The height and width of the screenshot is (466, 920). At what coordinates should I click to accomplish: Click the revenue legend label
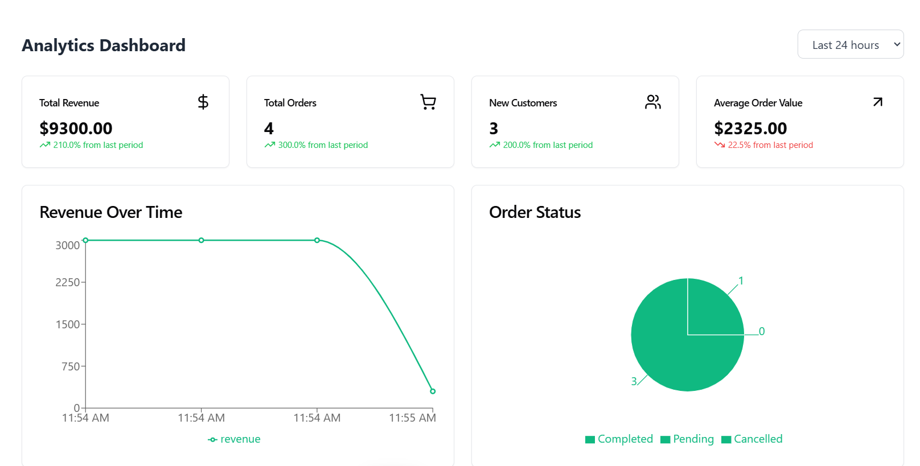[240, 439]
